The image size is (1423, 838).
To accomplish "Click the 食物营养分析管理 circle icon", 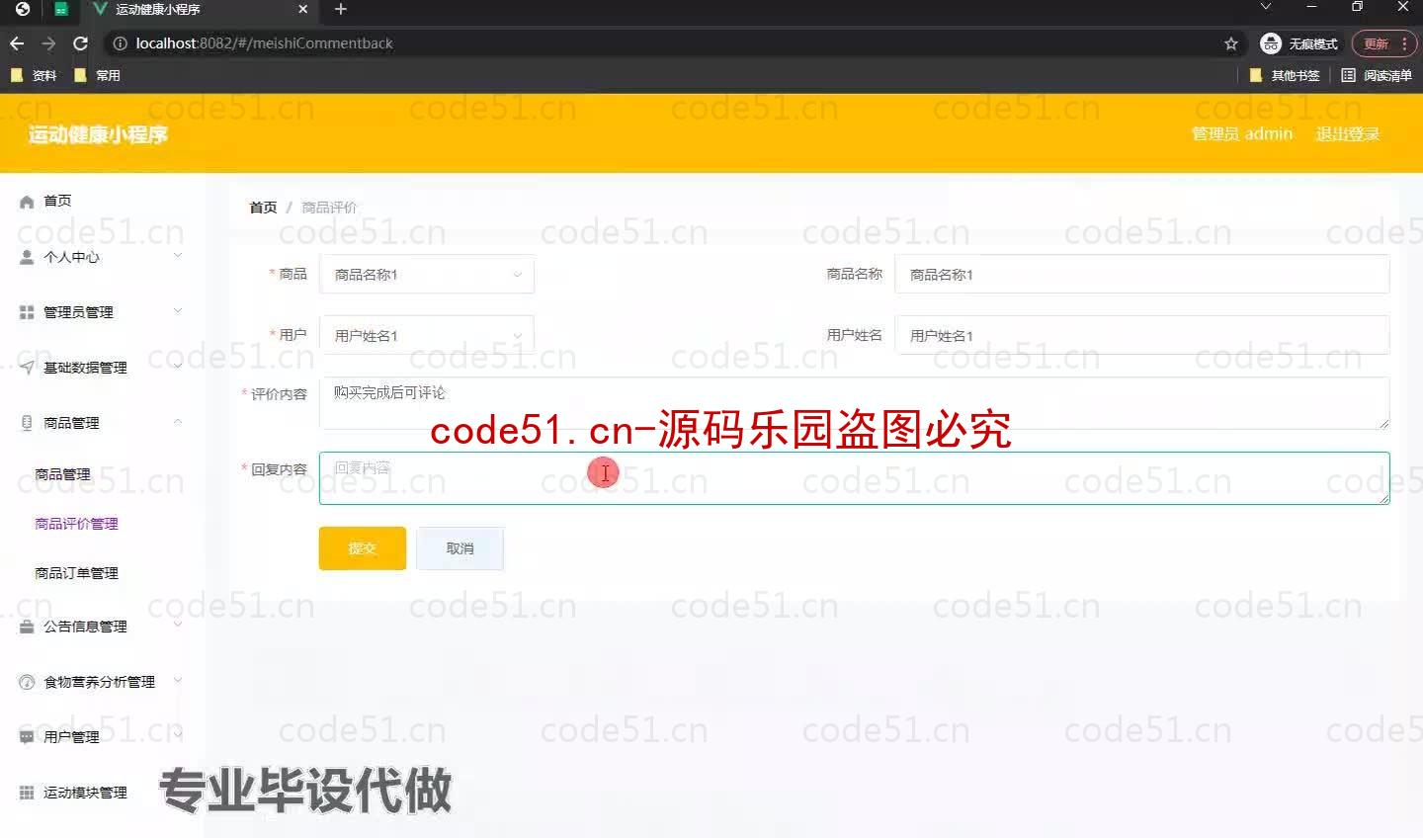I will pyautogui.click(x=27, y=682).
